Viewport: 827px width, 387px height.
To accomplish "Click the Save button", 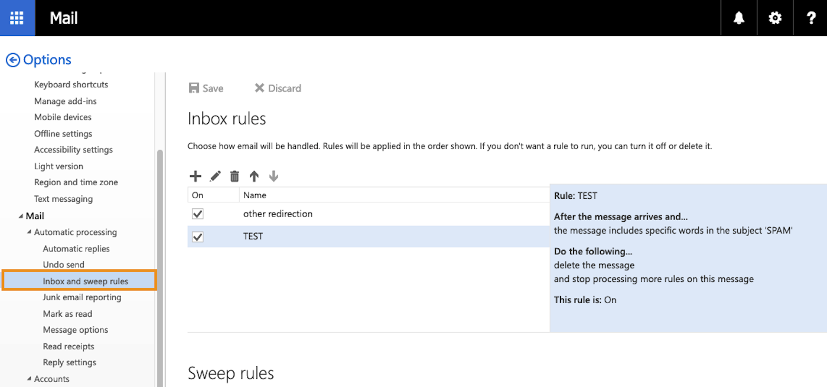I will (x=206, y=88).
